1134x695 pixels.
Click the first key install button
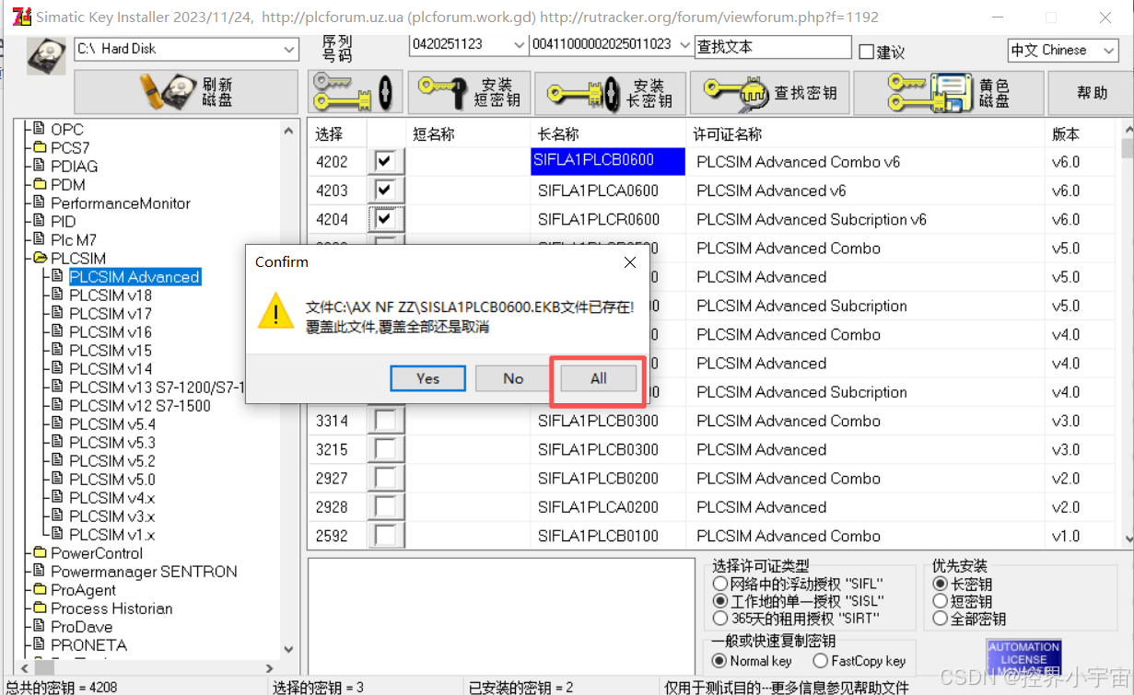[x=354, y=92]
